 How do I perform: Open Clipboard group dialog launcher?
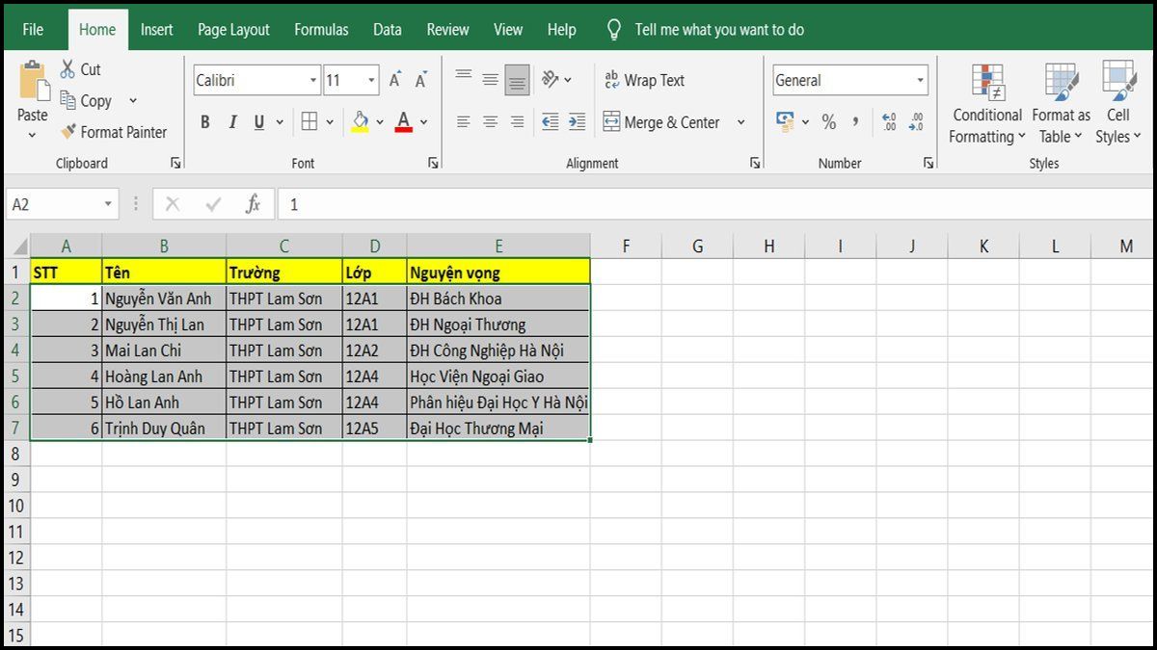(175, 164)
